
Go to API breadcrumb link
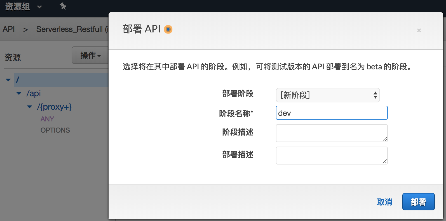[9, 29]
